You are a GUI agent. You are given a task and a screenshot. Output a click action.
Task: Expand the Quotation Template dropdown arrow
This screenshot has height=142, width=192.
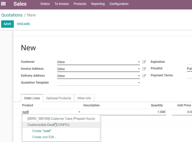(139, 83)
